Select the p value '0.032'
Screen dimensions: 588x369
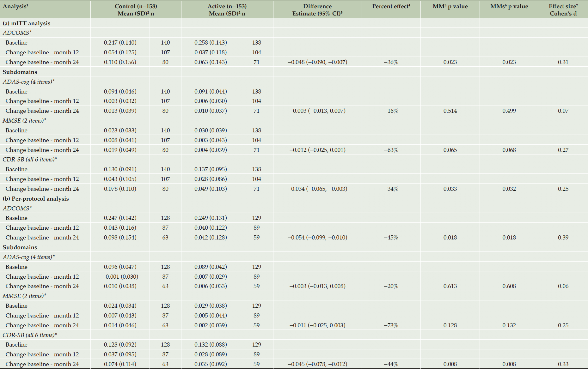(509, 189)
